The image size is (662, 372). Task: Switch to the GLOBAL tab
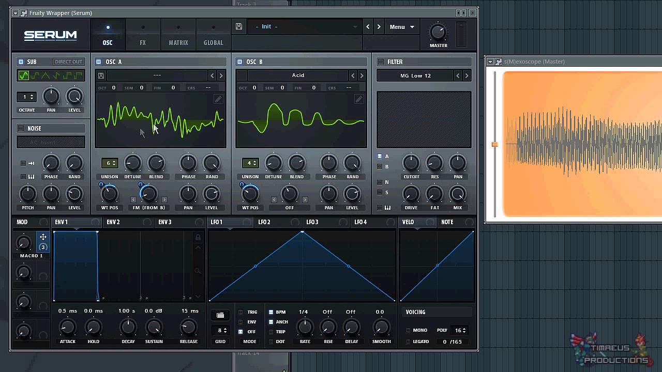tap(213, 35)
